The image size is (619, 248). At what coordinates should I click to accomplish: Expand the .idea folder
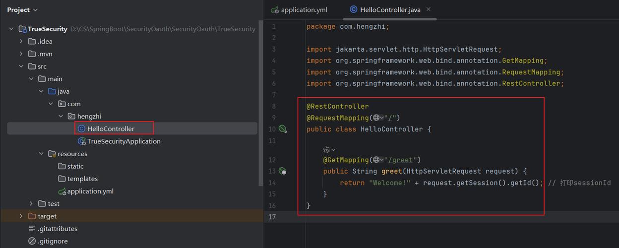pos(21,42)
